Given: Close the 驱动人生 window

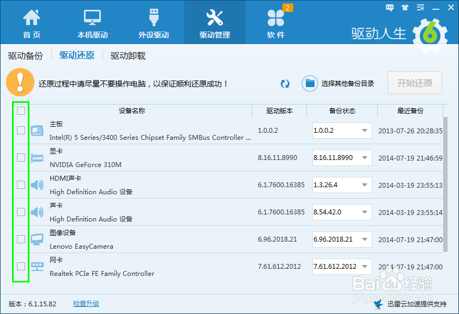Looking at the screenshot, I should [x=451, y=8].
